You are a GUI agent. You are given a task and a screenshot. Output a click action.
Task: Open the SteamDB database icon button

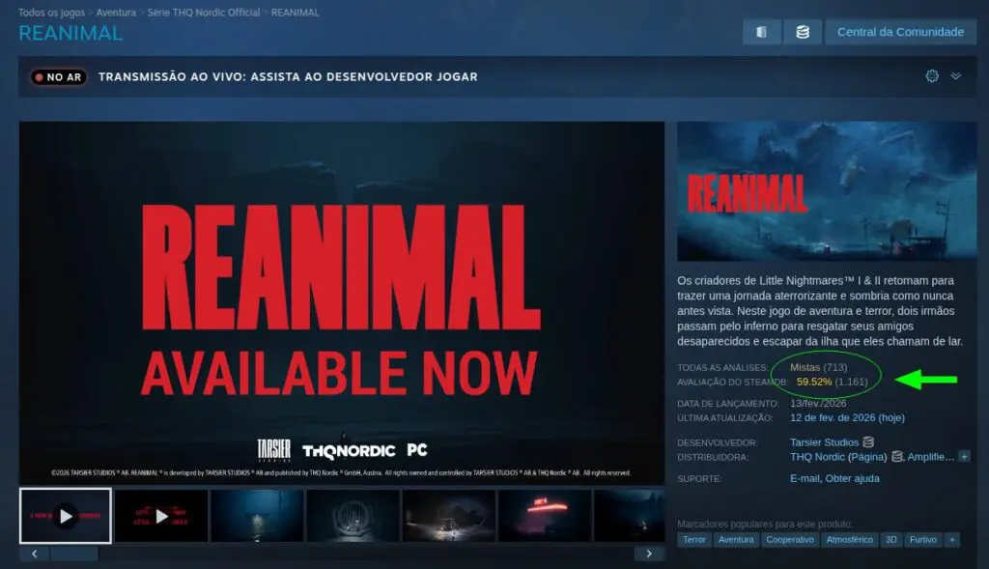pyautogui.click(x=803, y=32)
